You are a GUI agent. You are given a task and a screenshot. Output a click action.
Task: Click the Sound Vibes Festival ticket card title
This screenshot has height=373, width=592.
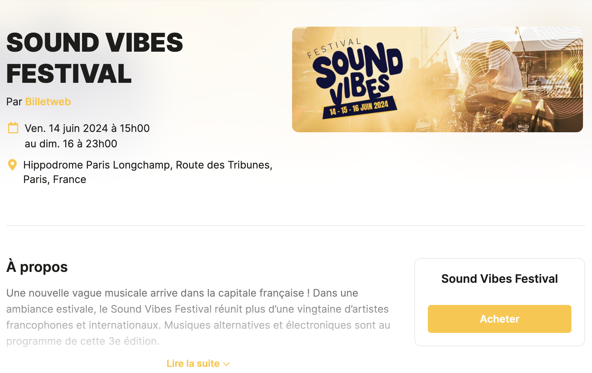tap(499, 279)
